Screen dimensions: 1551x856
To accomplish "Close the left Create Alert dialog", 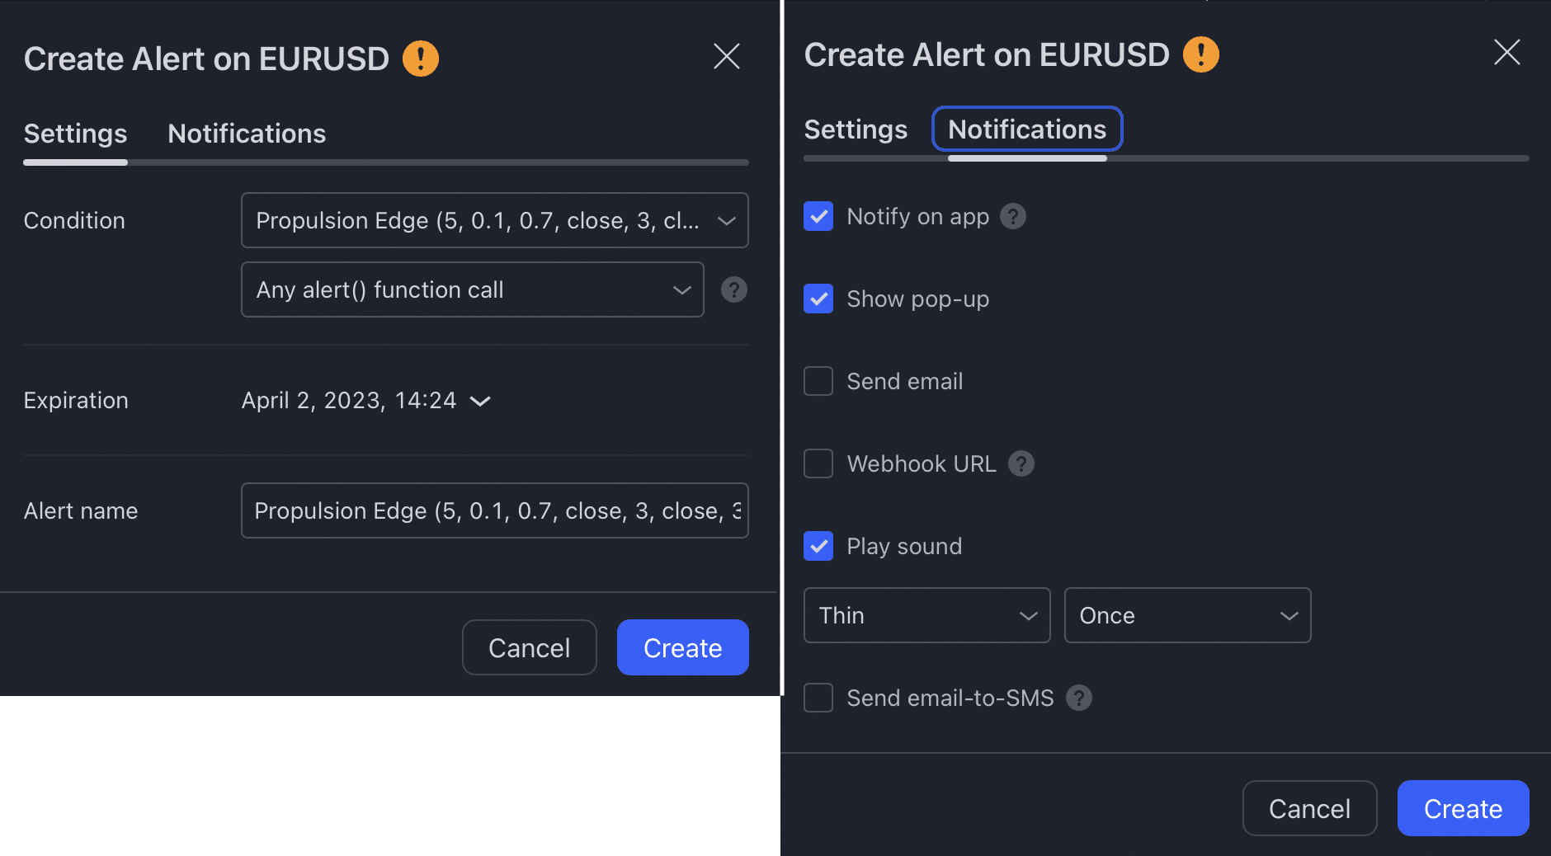I will click(727, 56).
